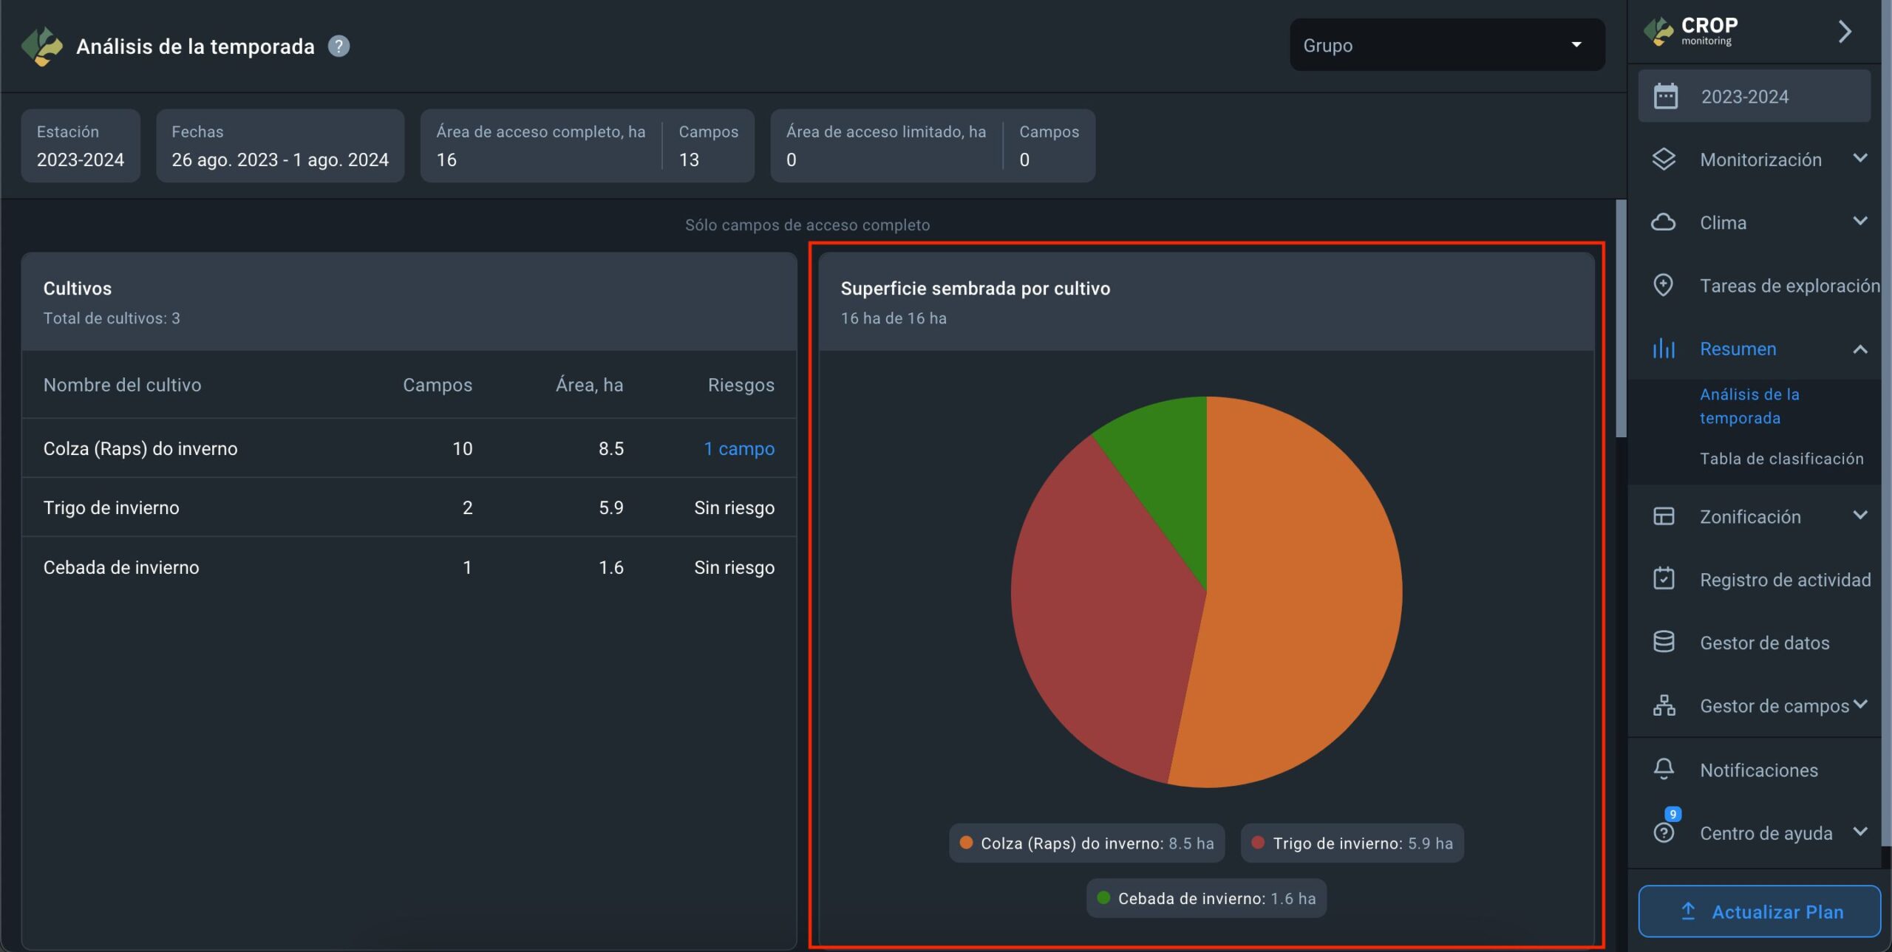1892x952 pixels.
Task: Expand the Gestor de campos submenu
Action: coord(1859,705)
